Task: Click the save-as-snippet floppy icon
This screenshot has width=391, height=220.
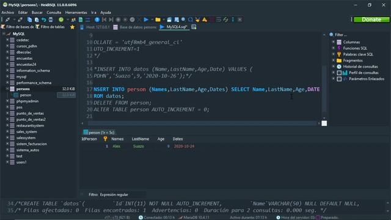Action: (x=177, y=20)
